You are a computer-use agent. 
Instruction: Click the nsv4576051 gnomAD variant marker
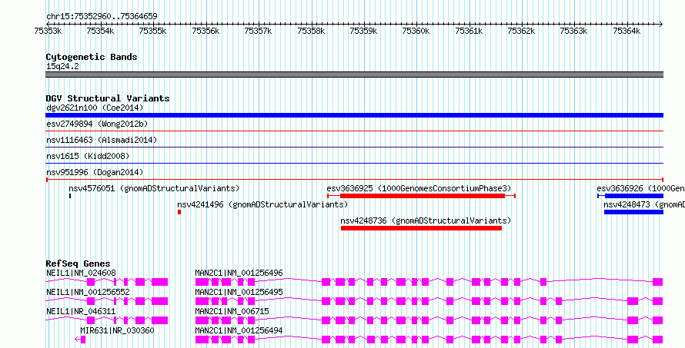tap(70, 196)
